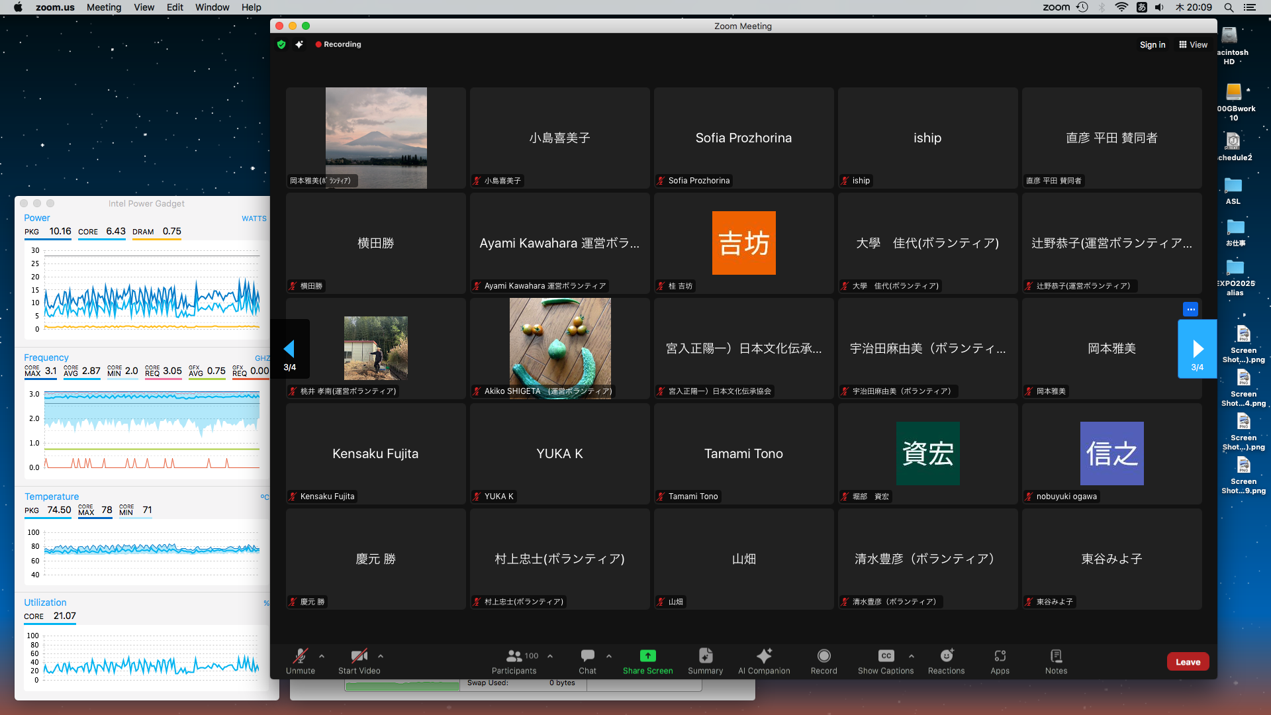This screenshot has height=715, width=1271.
Task: Open the Meeting menu in menu bar
Action: pos(104,7)
